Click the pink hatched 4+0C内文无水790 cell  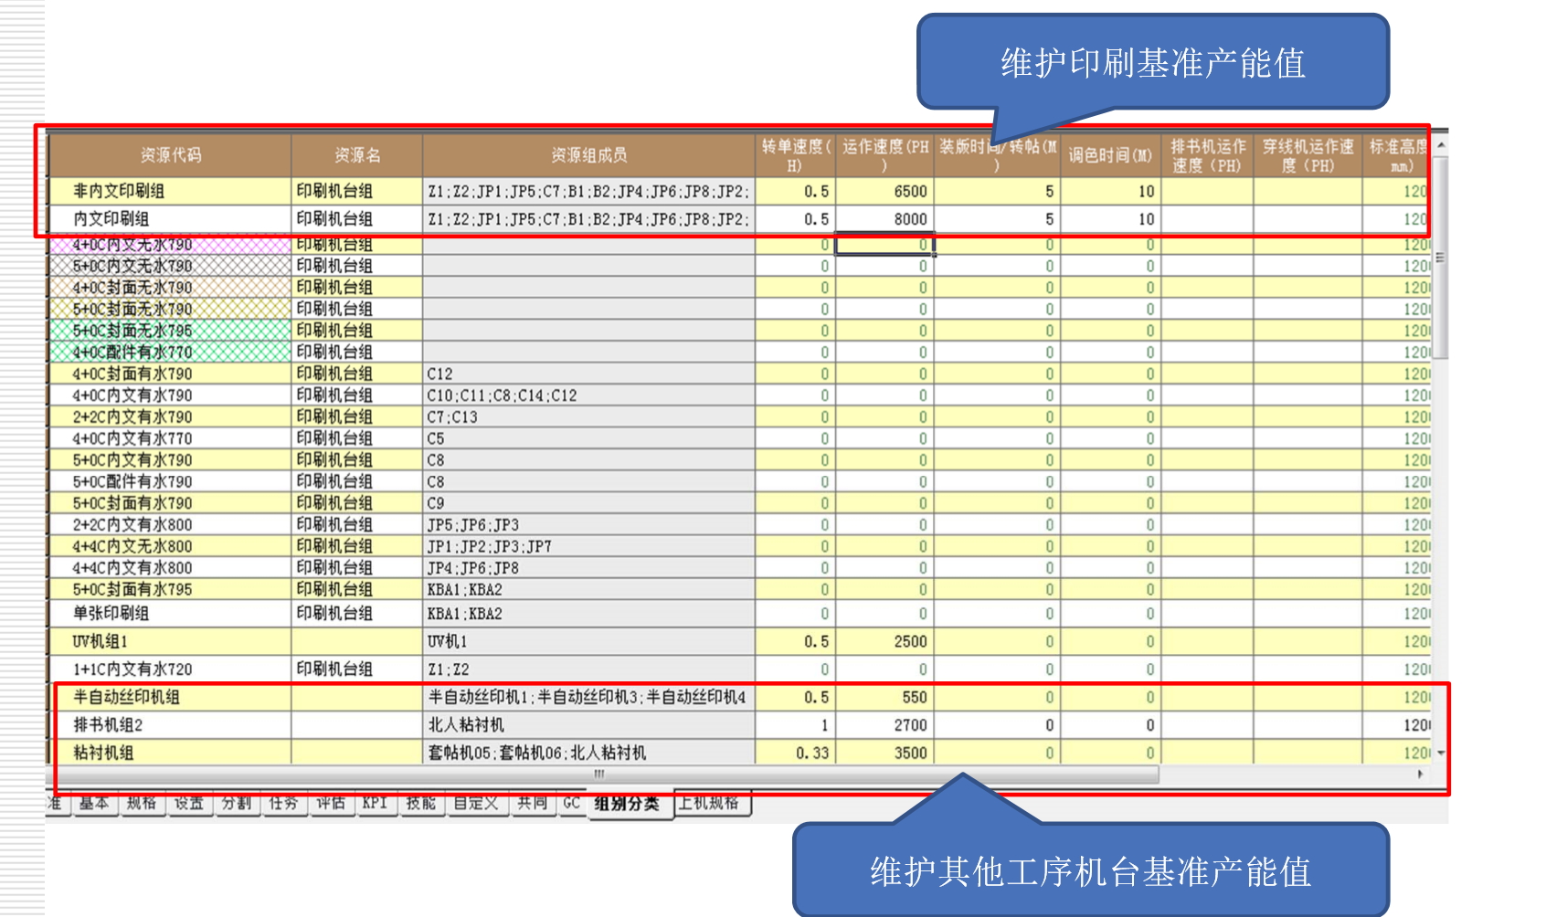pos(170,245)
